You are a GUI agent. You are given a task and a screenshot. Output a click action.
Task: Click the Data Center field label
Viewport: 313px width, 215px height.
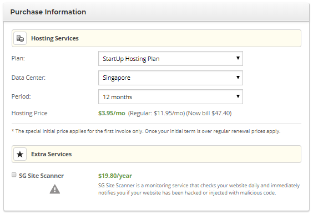[28, 78]
